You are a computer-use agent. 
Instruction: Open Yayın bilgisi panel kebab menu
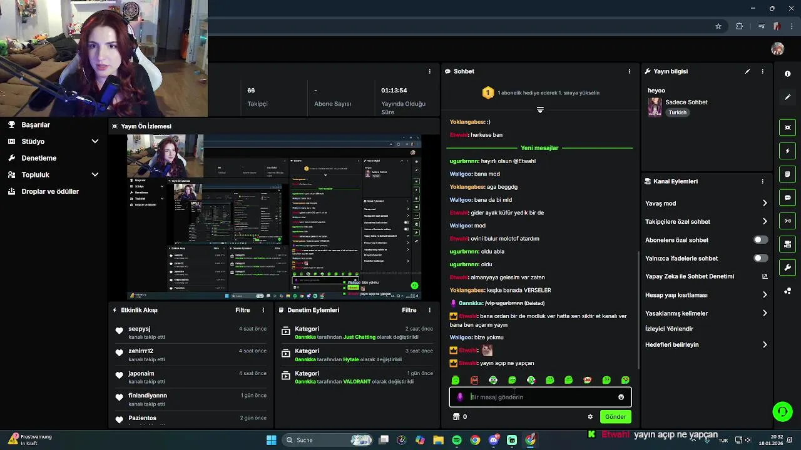click(x=762, y=71)
